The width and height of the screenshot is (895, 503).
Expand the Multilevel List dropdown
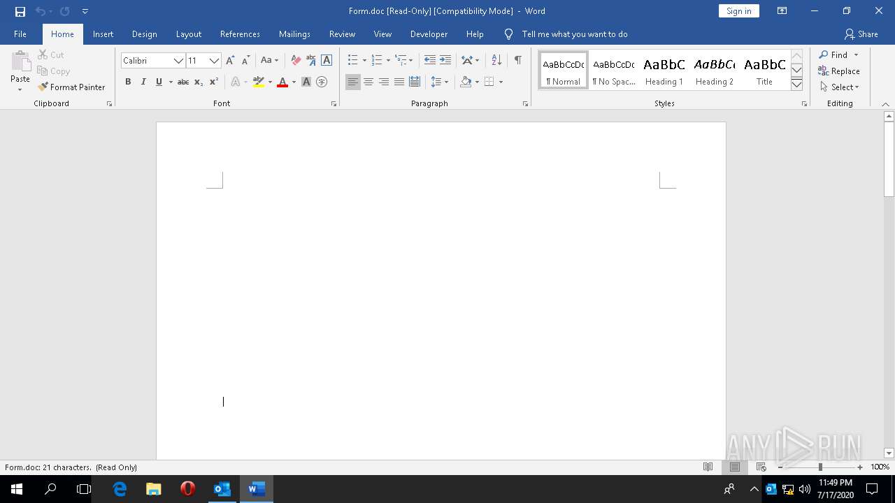tap(410, 60)
